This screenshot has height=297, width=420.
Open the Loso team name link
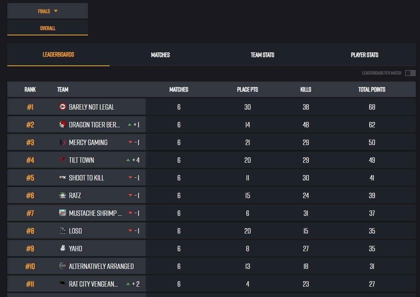[75, 231]
